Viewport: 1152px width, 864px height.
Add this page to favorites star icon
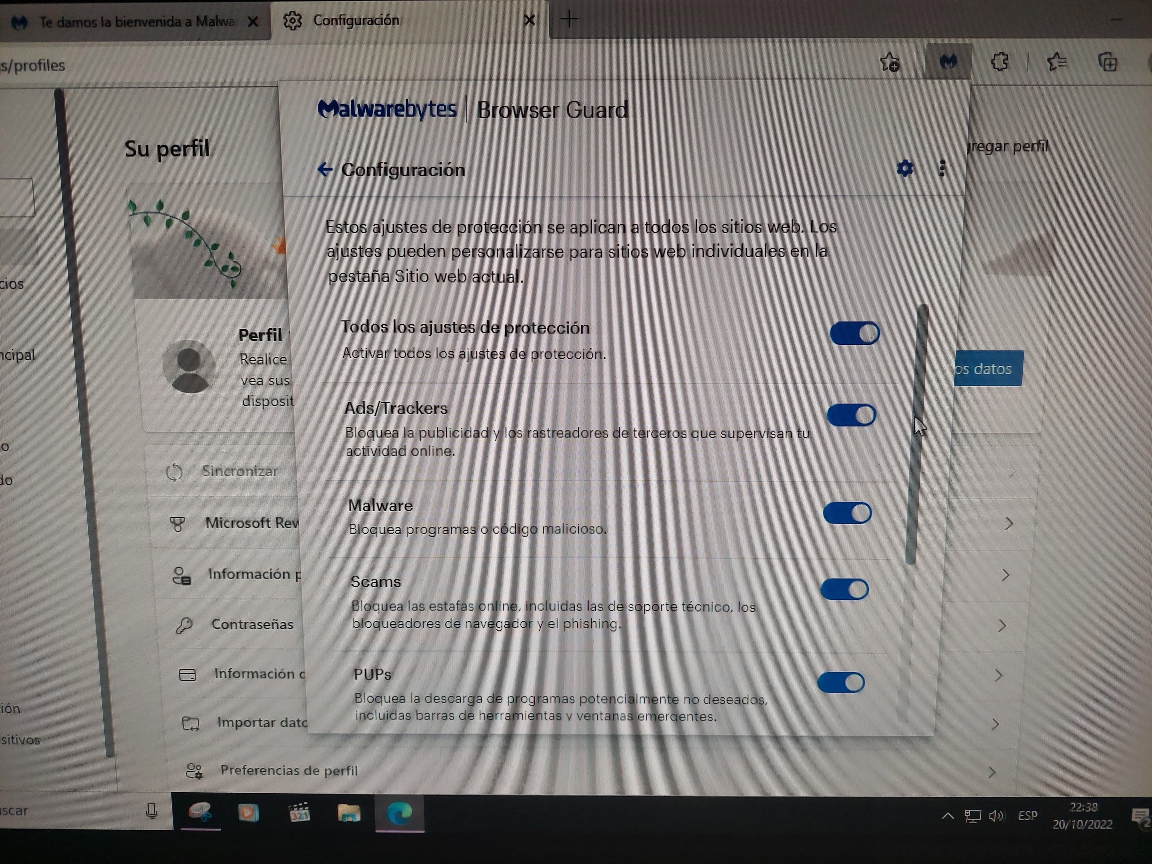click(889, 62)
